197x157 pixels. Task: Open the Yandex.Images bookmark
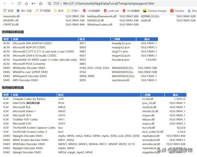[155, 11]
